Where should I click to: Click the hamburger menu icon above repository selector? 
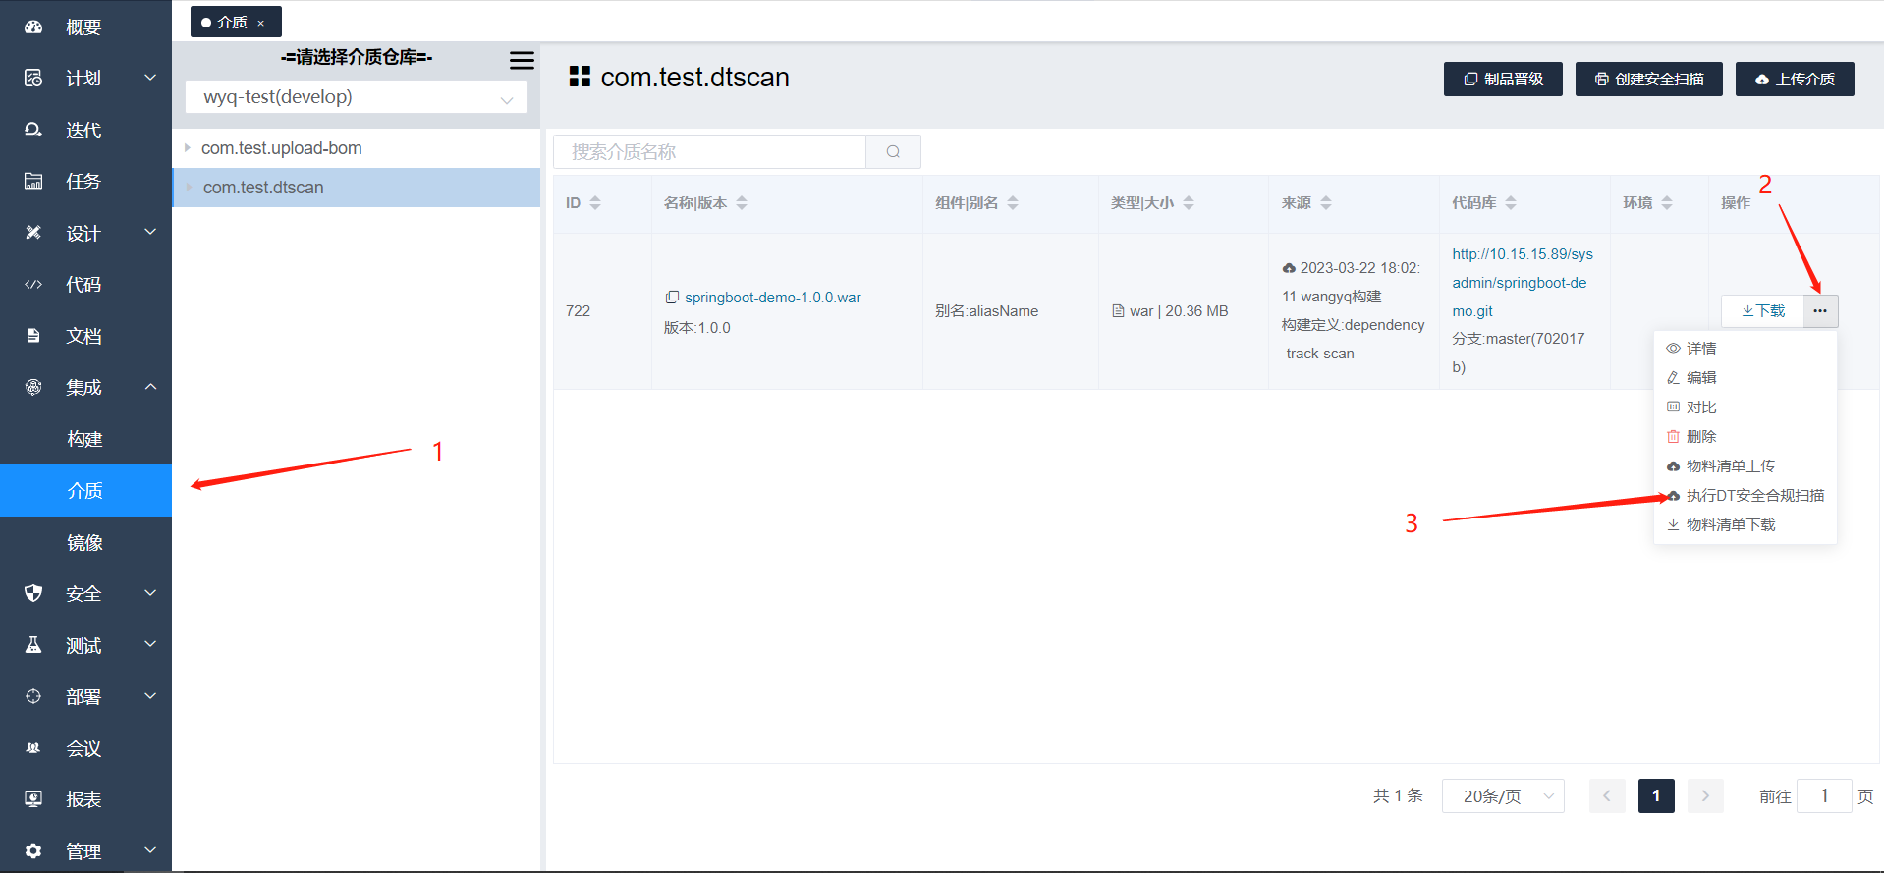522,61
